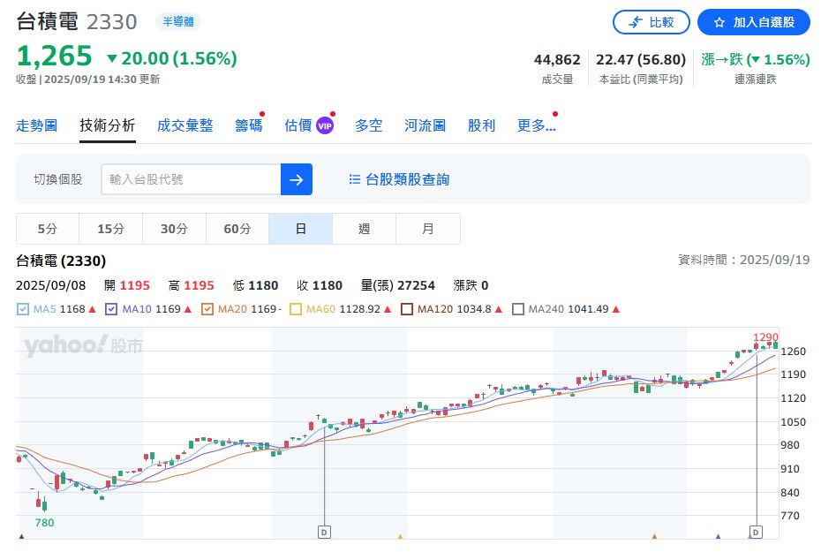The width and height of the screenshot is (821, 552).
Task: Open the 台股類股查詢 link
Action: click(x=407, y=179)
